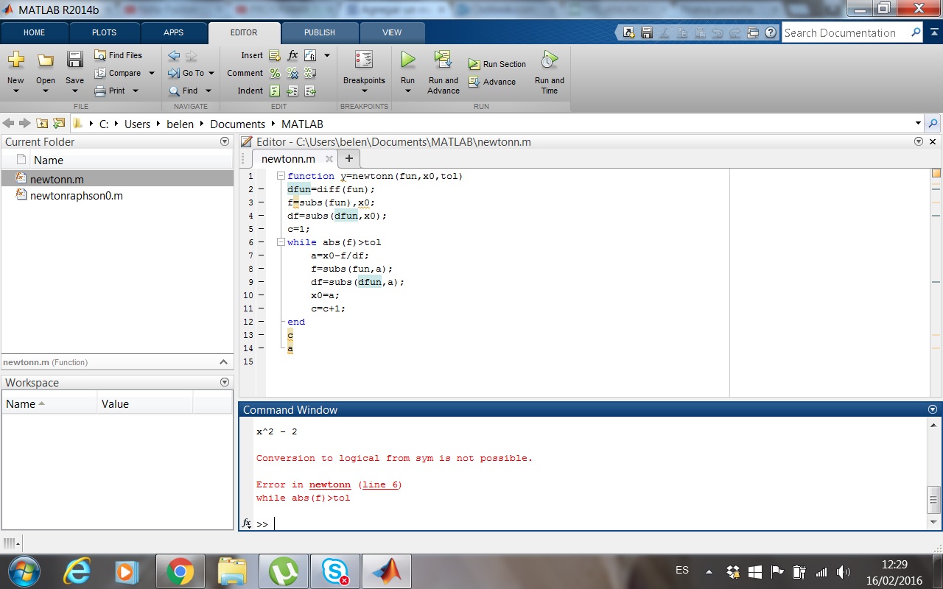Wrap comments using the third Comment icon
This screenshot has height=589, width=943.
tap(310, 73)
